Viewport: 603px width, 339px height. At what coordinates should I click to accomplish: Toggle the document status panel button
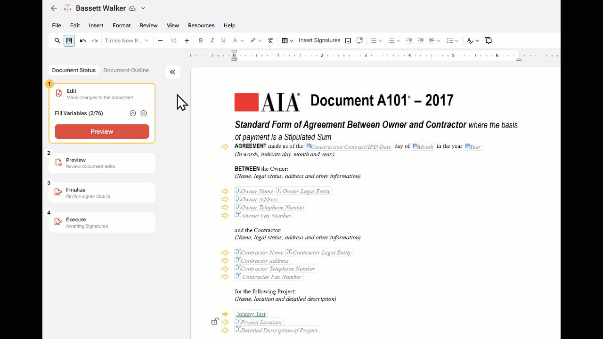[x=69, y=41]
